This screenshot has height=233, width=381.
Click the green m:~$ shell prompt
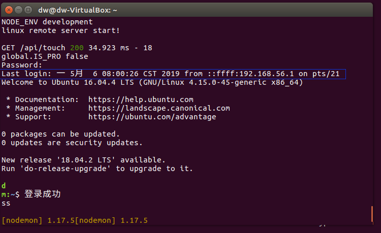coord(11,194)
